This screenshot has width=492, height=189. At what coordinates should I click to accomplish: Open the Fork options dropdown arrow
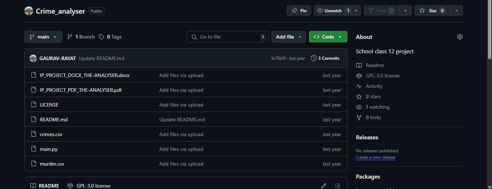(x=405, y=11)
